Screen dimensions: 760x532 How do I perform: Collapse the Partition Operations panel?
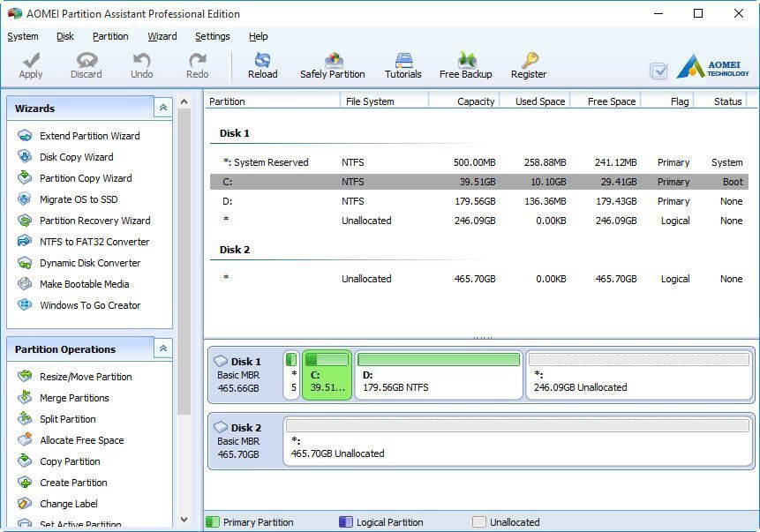162,348
